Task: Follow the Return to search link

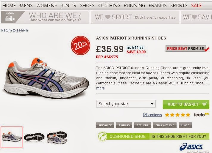Action: [x=14, y=30]
